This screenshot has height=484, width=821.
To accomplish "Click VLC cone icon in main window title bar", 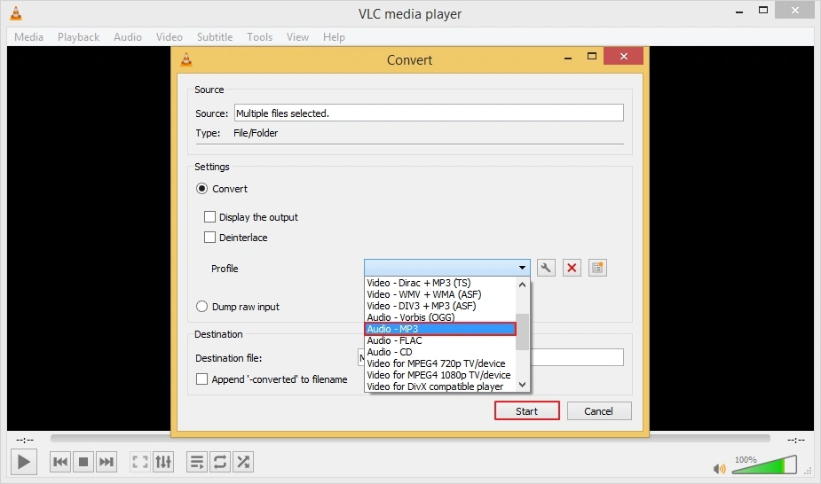I will pyautogui.click(x=16, y=13).
